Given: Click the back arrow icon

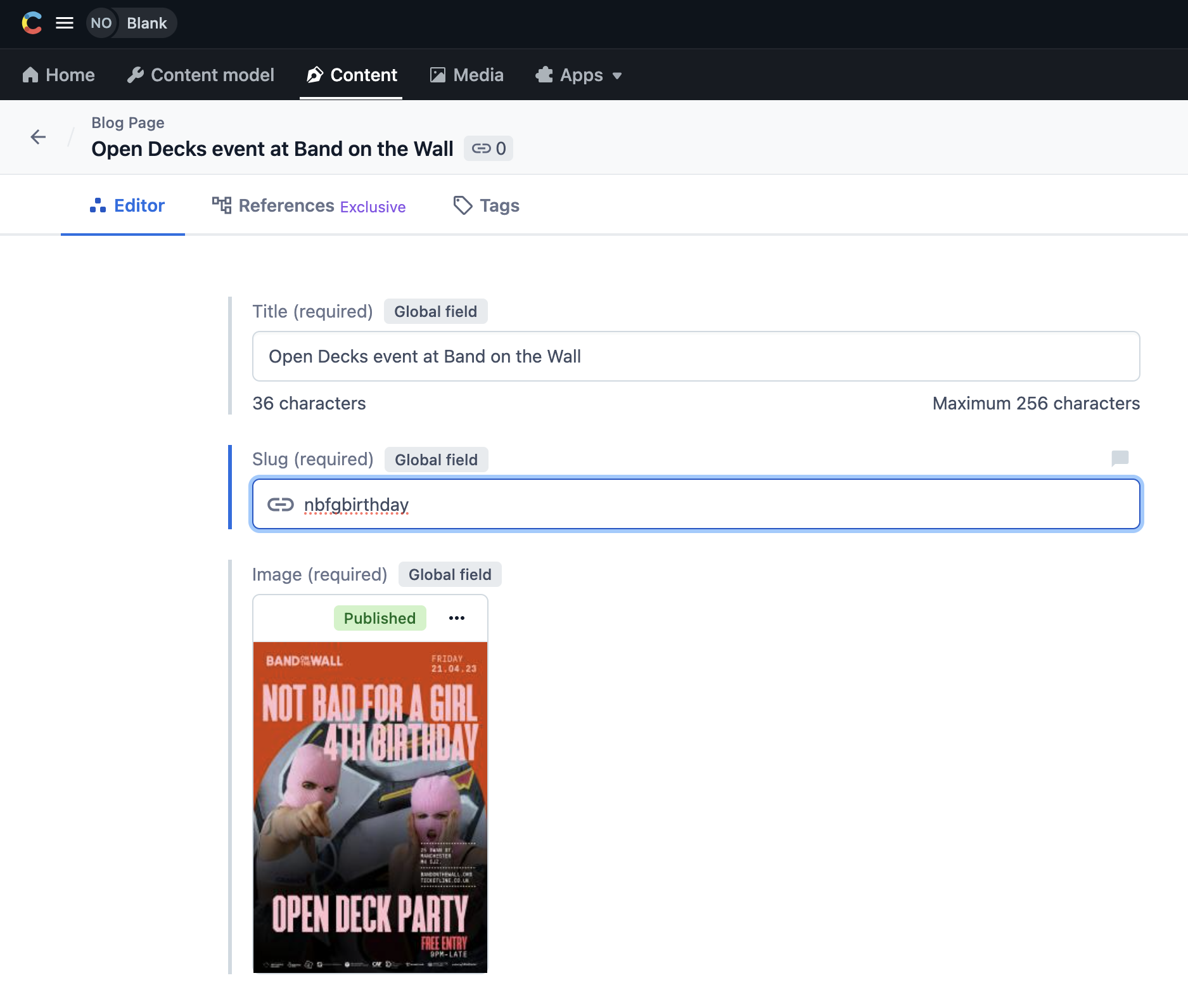Looking at the screenshot, I should tap(38, 137).
